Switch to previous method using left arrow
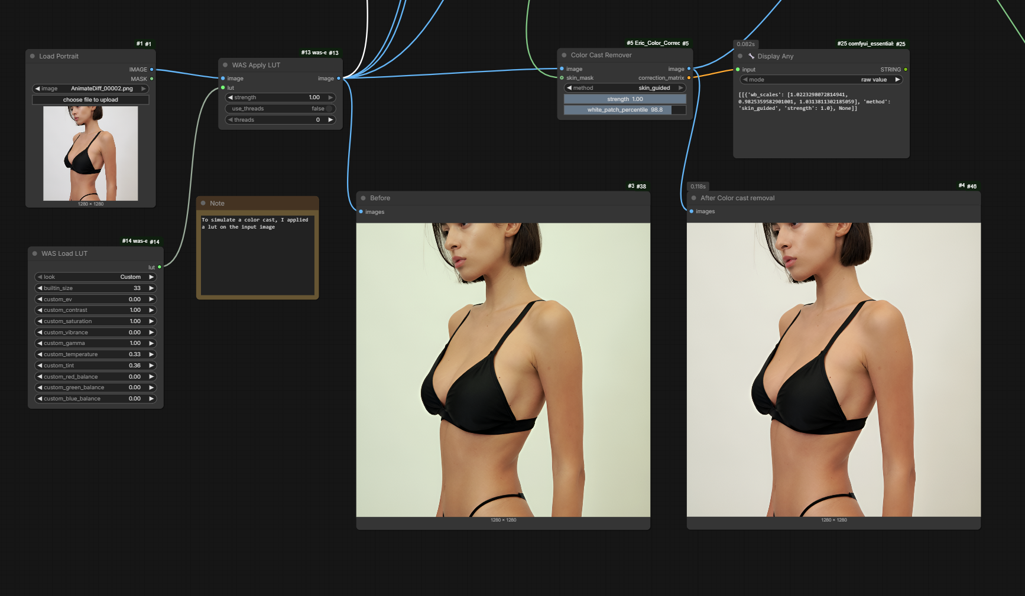Viewport: 1025px width, 596px height. (569, 88)
